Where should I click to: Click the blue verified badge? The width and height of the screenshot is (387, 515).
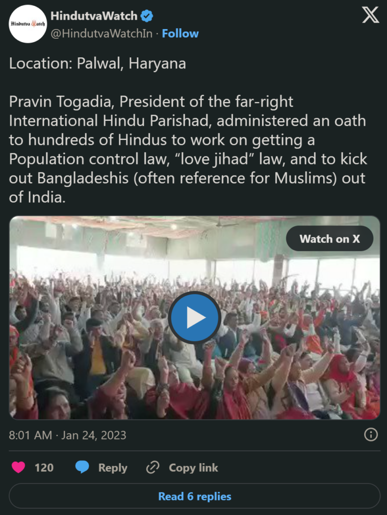click(147, 16)
